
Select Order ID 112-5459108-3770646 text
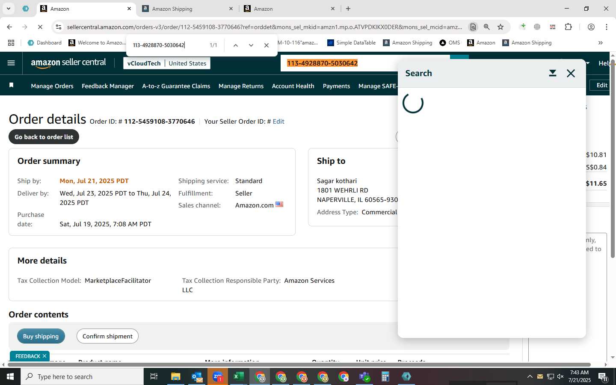160,121
